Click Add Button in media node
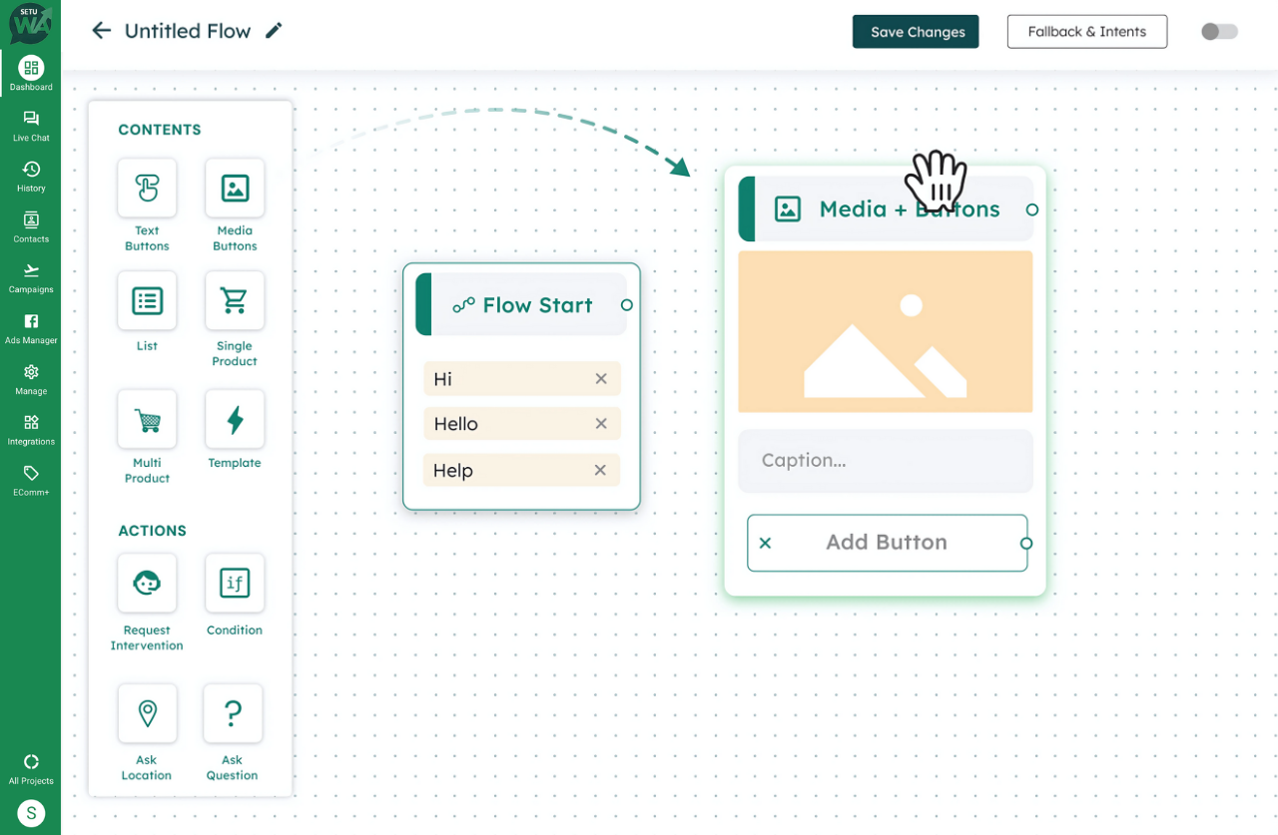Viewport: 1278px width, 835px height. pyautogui.click(x=887, y=543)
